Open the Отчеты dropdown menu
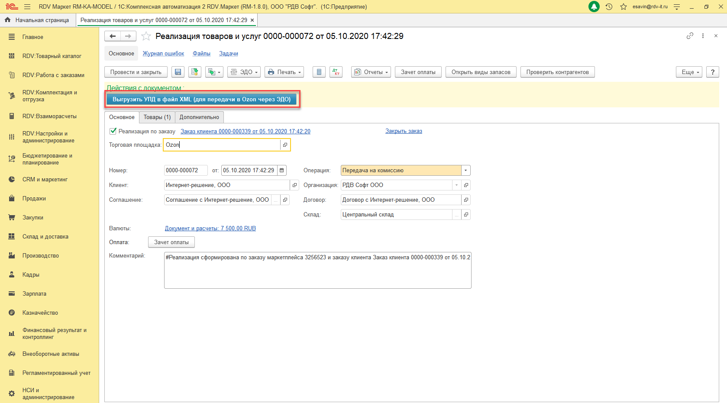 [x=371, y=72]
